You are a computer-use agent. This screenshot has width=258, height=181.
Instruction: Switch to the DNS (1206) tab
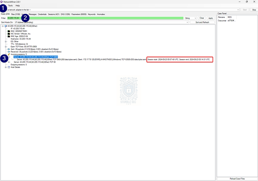click(65, 14)
